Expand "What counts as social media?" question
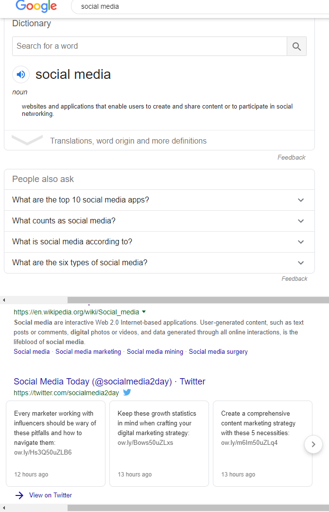329x512 pixels. pos(301,221)
